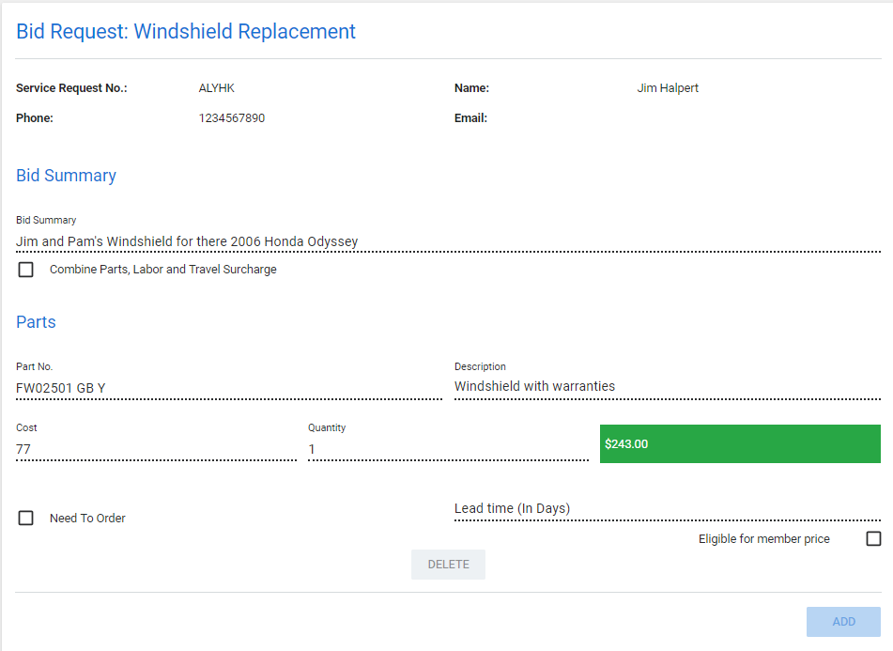Focus the Bid Summary text field
Image resolution: width=893 pixels, height=651 pixels.
tap(448, 241)
